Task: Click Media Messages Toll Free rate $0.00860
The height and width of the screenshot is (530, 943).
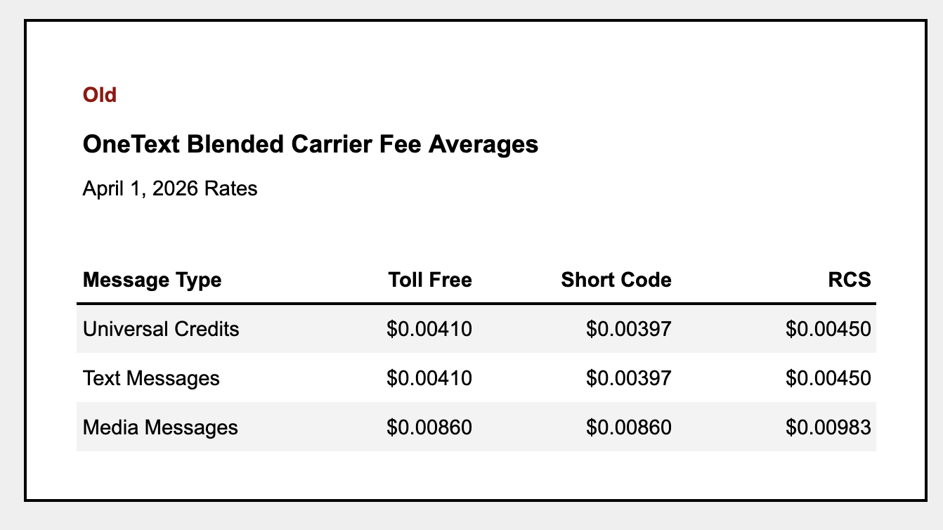Action: [x=429, y=427]
